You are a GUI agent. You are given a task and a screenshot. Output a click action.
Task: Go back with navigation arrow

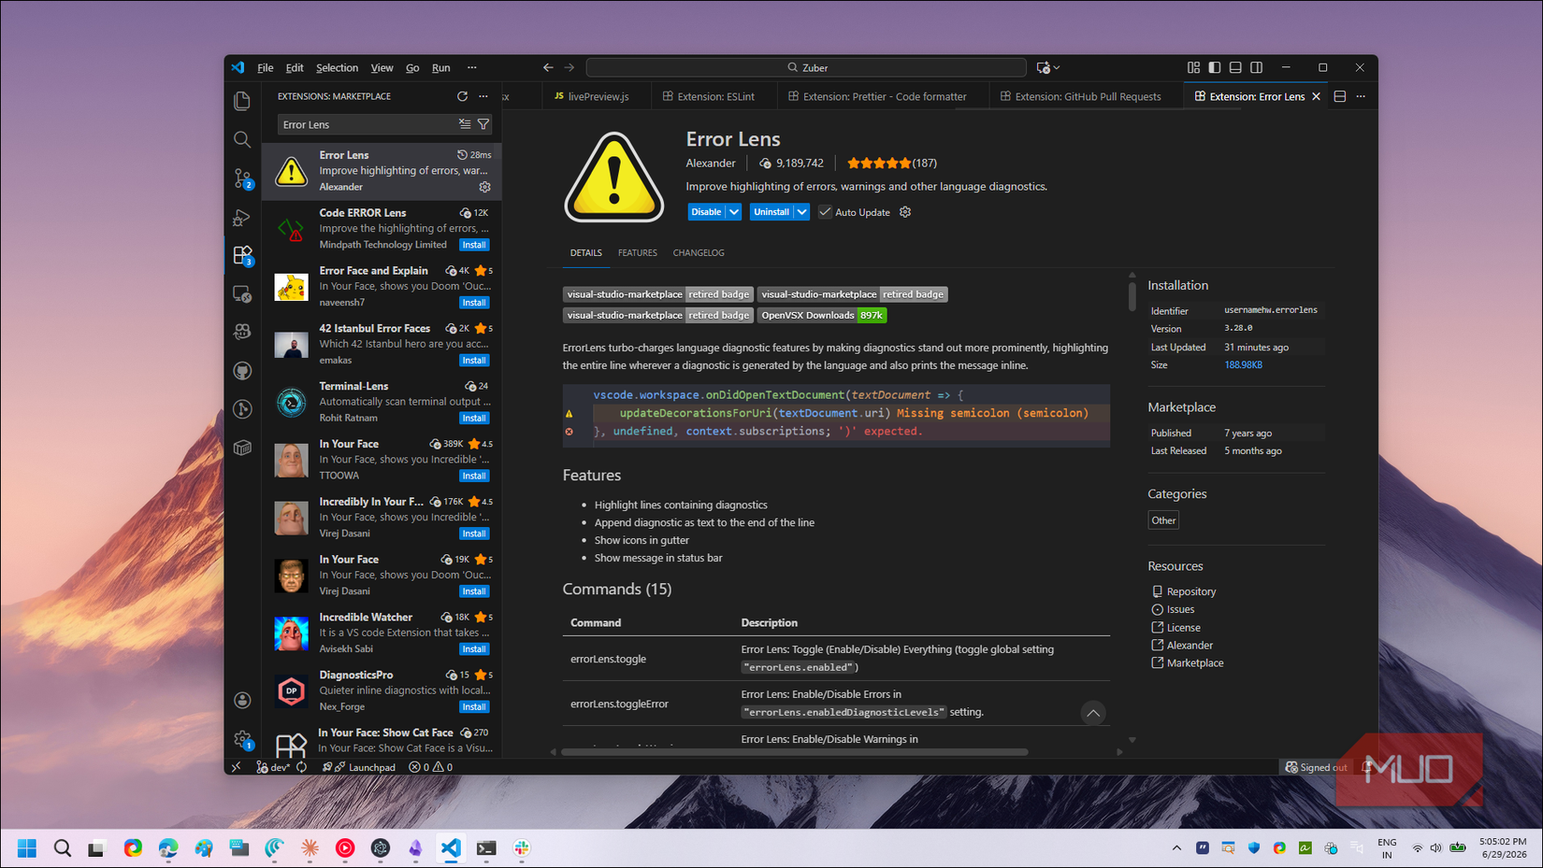[x=548, y=67]
